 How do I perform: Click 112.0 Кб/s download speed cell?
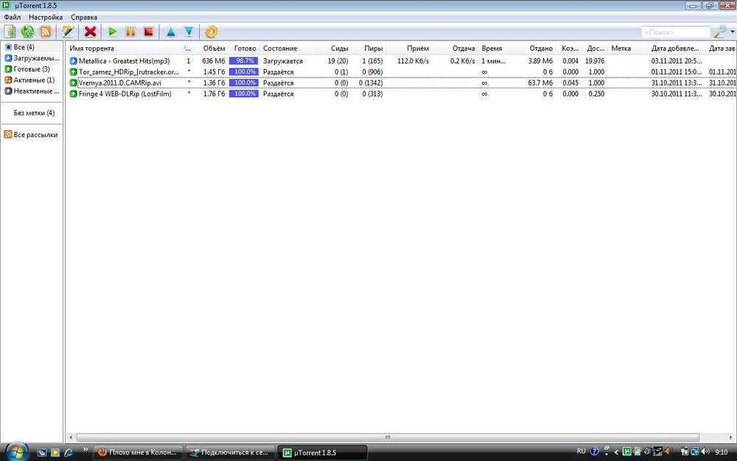pos(413,61)
